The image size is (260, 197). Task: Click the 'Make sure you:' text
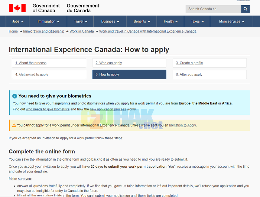20,178
